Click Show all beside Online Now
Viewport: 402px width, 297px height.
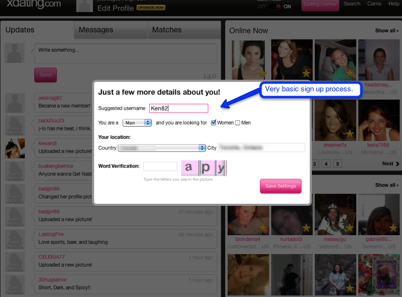tap(387, 31)
